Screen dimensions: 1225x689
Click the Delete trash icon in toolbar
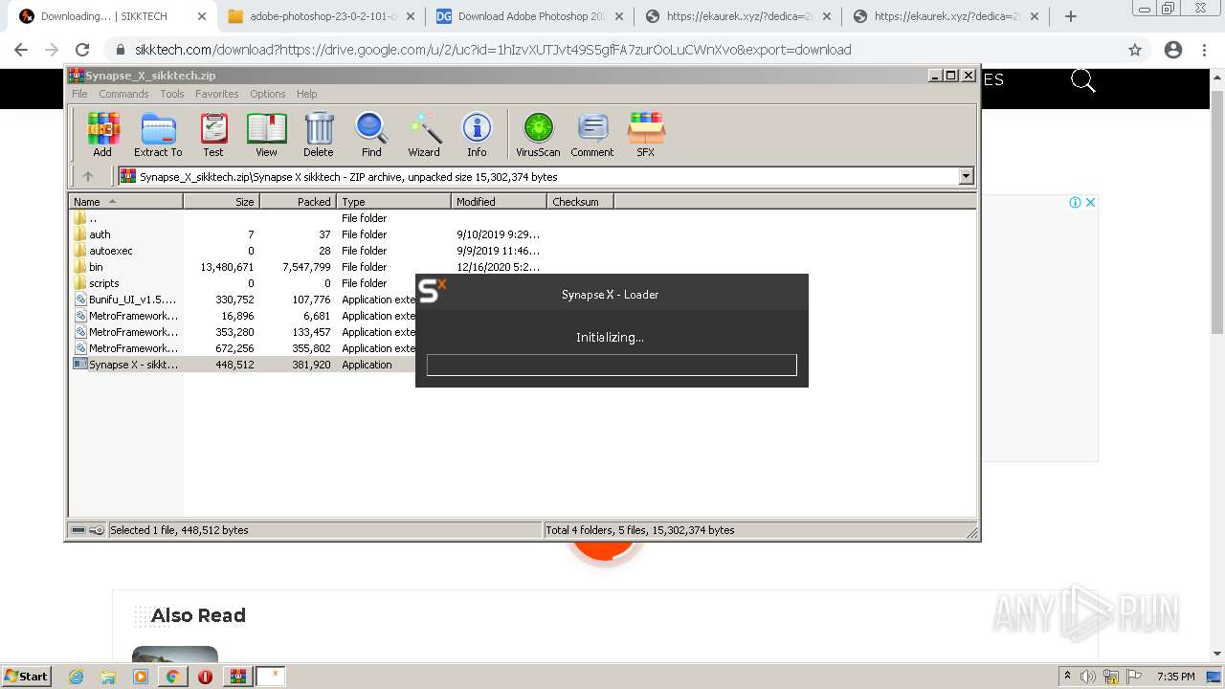(x=319, y=134)
